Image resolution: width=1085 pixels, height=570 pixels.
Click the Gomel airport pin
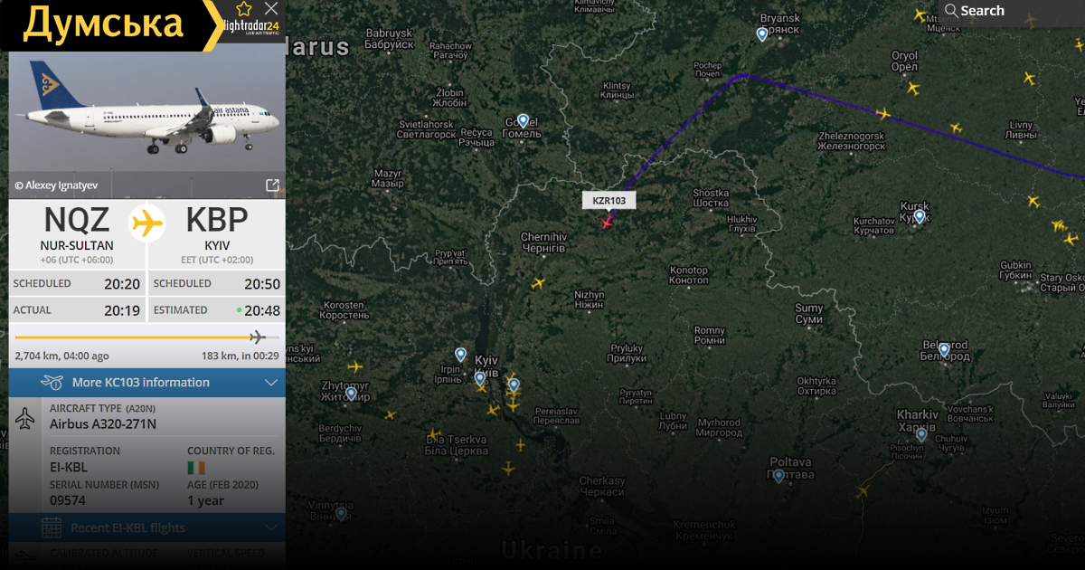tap(523, 120)
